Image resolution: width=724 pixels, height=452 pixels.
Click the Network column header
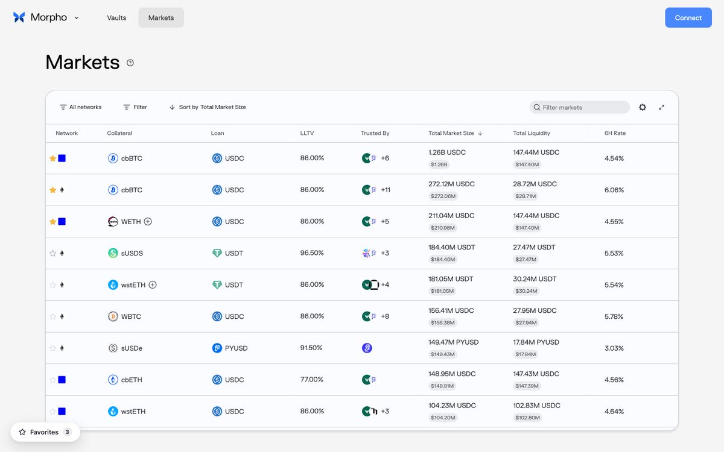coord(67,133)
